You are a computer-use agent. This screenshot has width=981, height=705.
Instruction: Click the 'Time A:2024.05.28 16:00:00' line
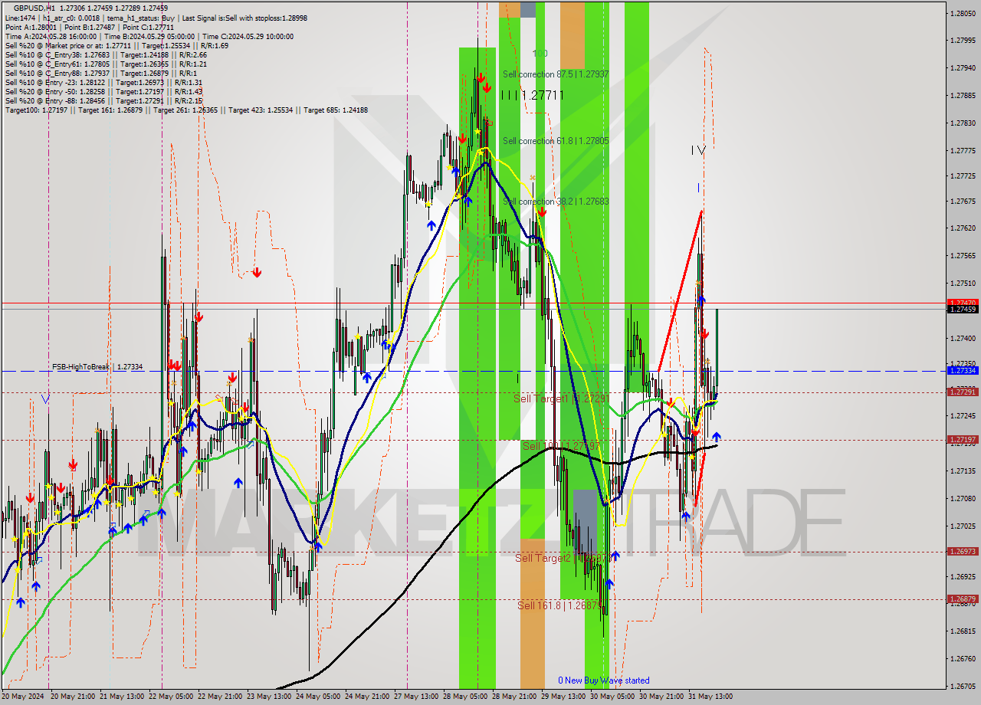click(149, 36)
